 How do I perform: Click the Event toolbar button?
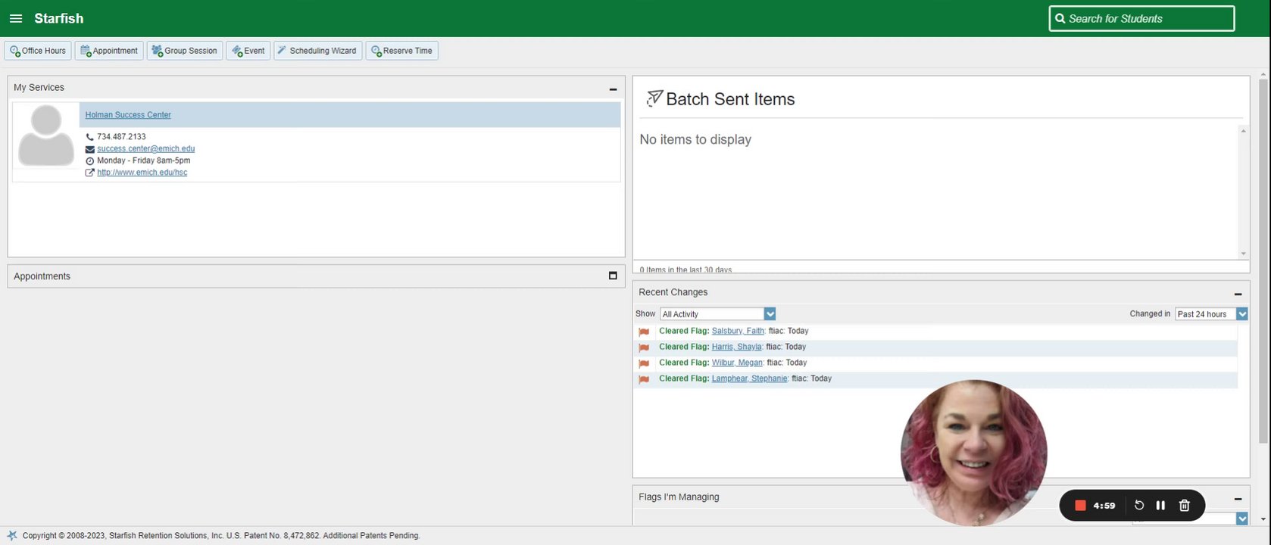tap(248, 51)
